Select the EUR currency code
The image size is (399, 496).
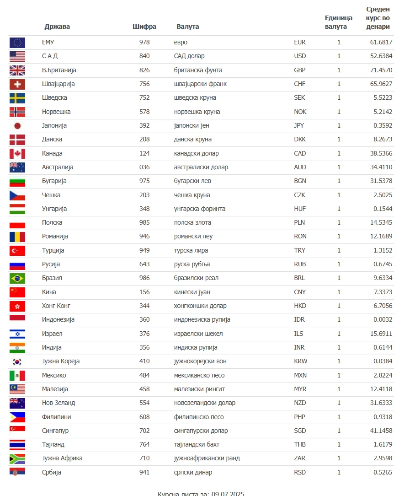pyautogui.click(x=300, y=42)
